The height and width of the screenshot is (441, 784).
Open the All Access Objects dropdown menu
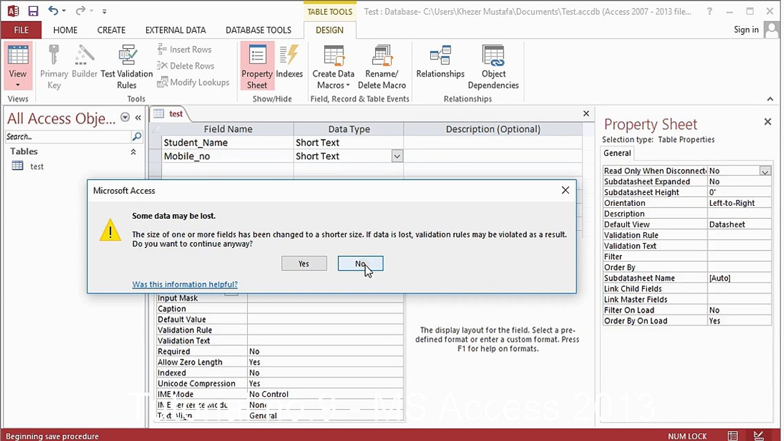(125, 118)
